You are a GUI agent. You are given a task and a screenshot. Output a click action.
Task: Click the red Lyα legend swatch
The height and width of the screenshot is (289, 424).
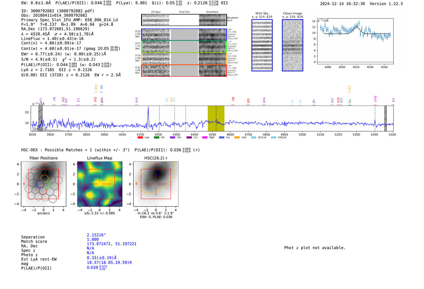point(140,137)
